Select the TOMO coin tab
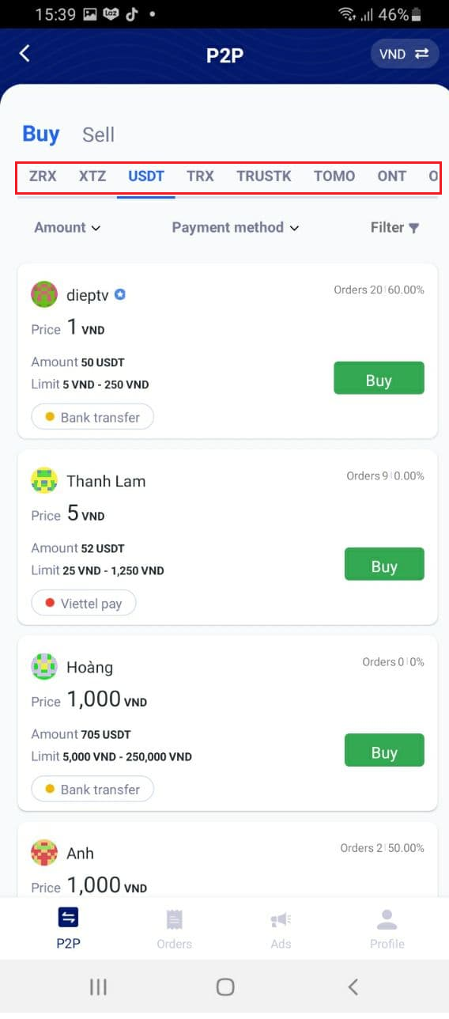 pos(334,176)
